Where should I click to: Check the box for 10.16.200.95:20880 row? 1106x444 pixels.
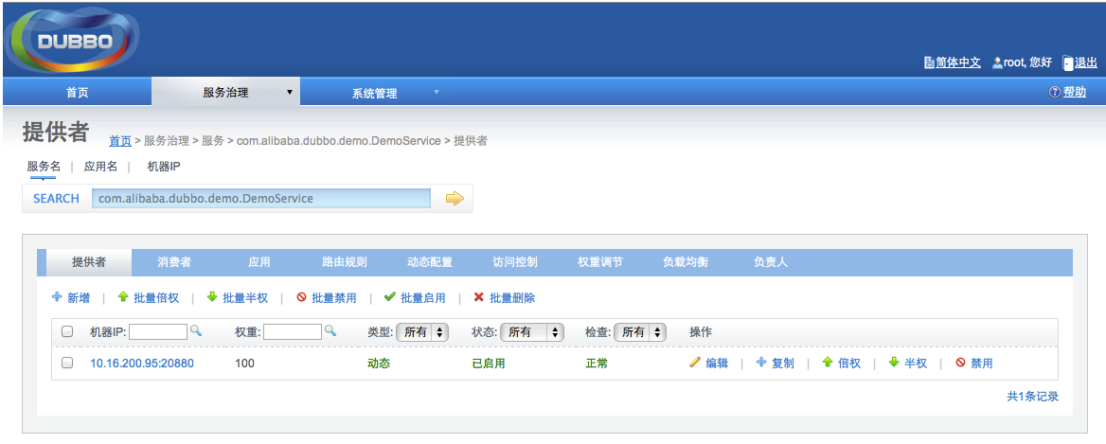click(67, 363)
